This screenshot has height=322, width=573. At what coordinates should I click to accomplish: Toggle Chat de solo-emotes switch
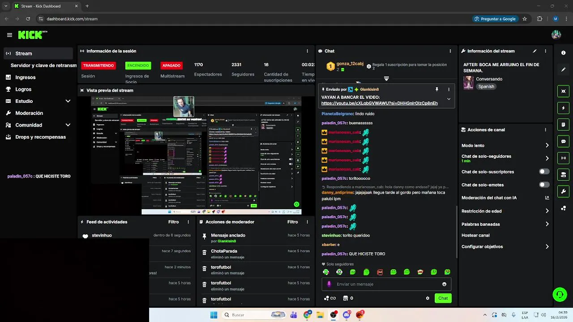tap(544, 185)
